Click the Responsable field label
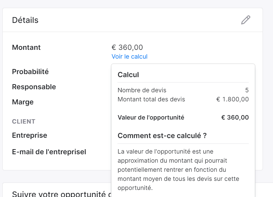The image size is (273, 197). tap(34, 87)
